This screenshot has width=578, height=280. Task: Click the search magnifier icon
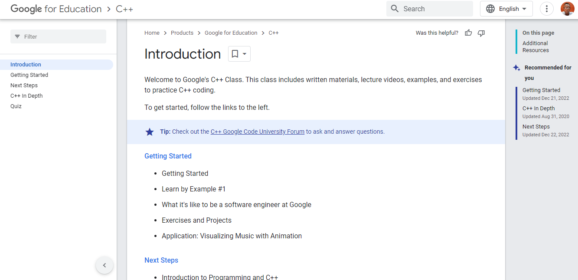[x=395, y=9]
